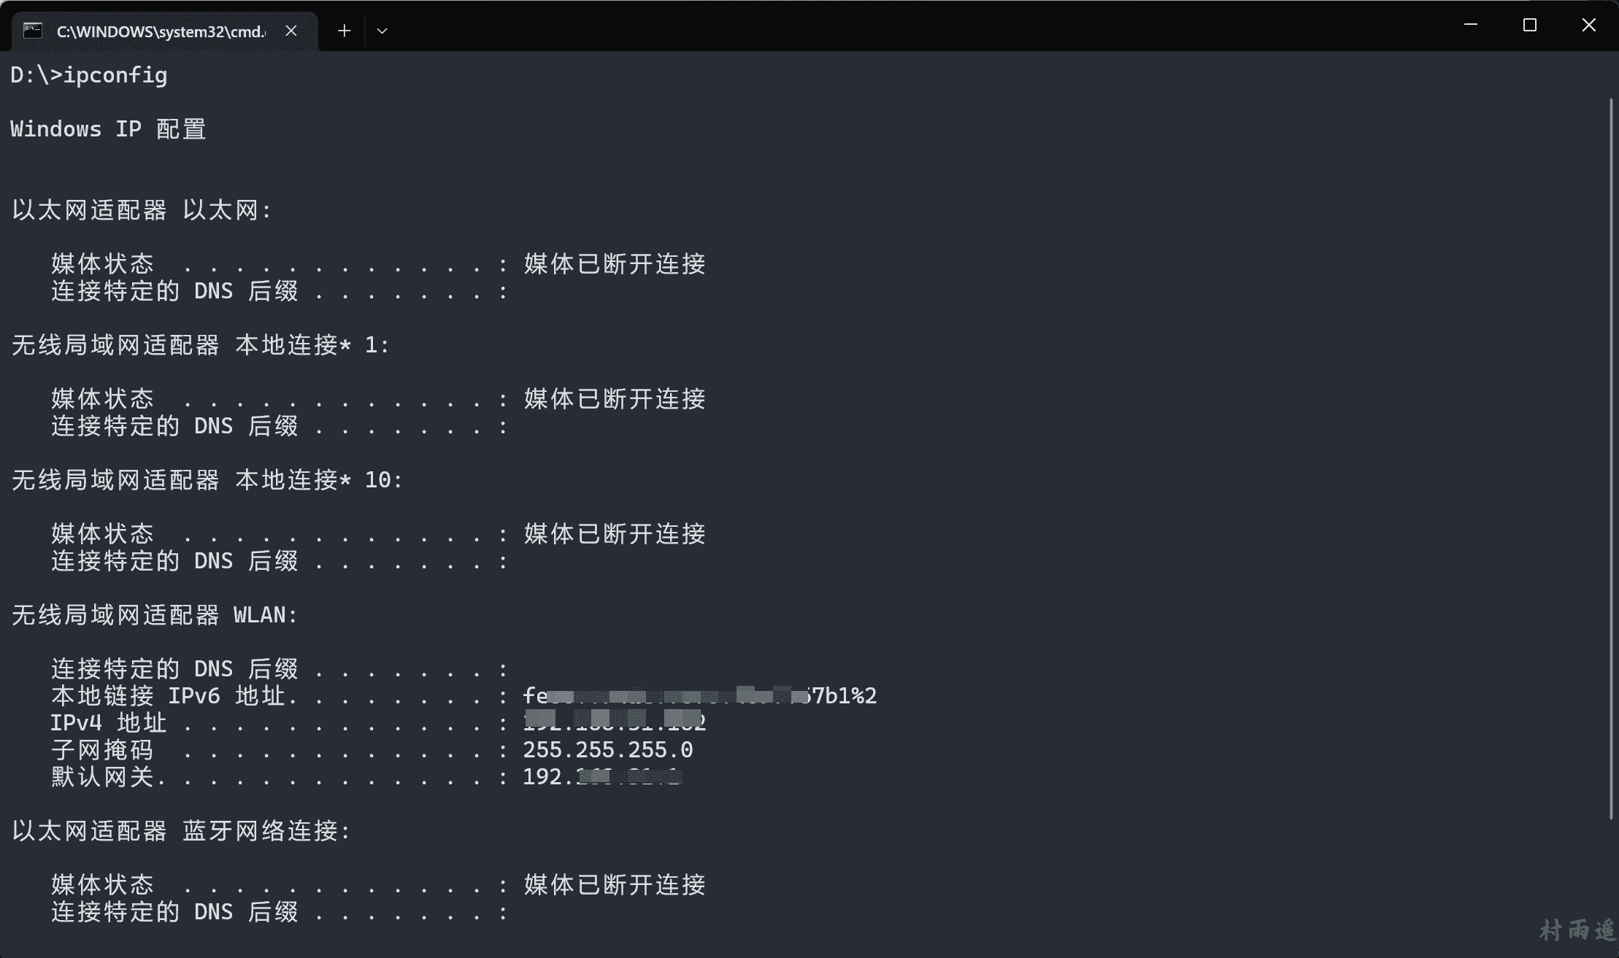Click the "Windows IP 配置" line
The image size is (1619, 958).
[108, 129]
